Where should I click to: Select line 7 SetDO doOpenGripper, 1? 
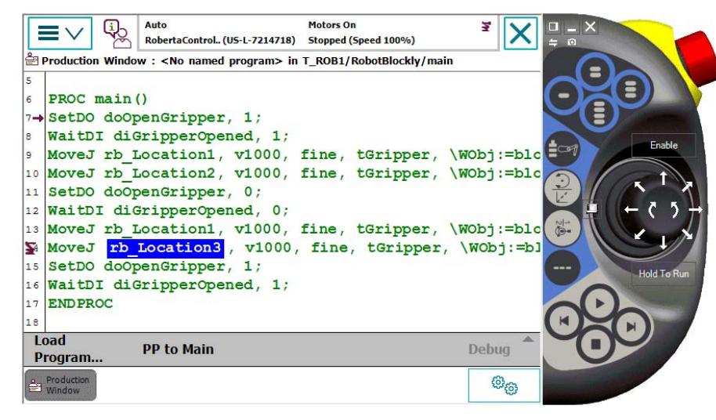pyautogui.click(x=155, y=118)
